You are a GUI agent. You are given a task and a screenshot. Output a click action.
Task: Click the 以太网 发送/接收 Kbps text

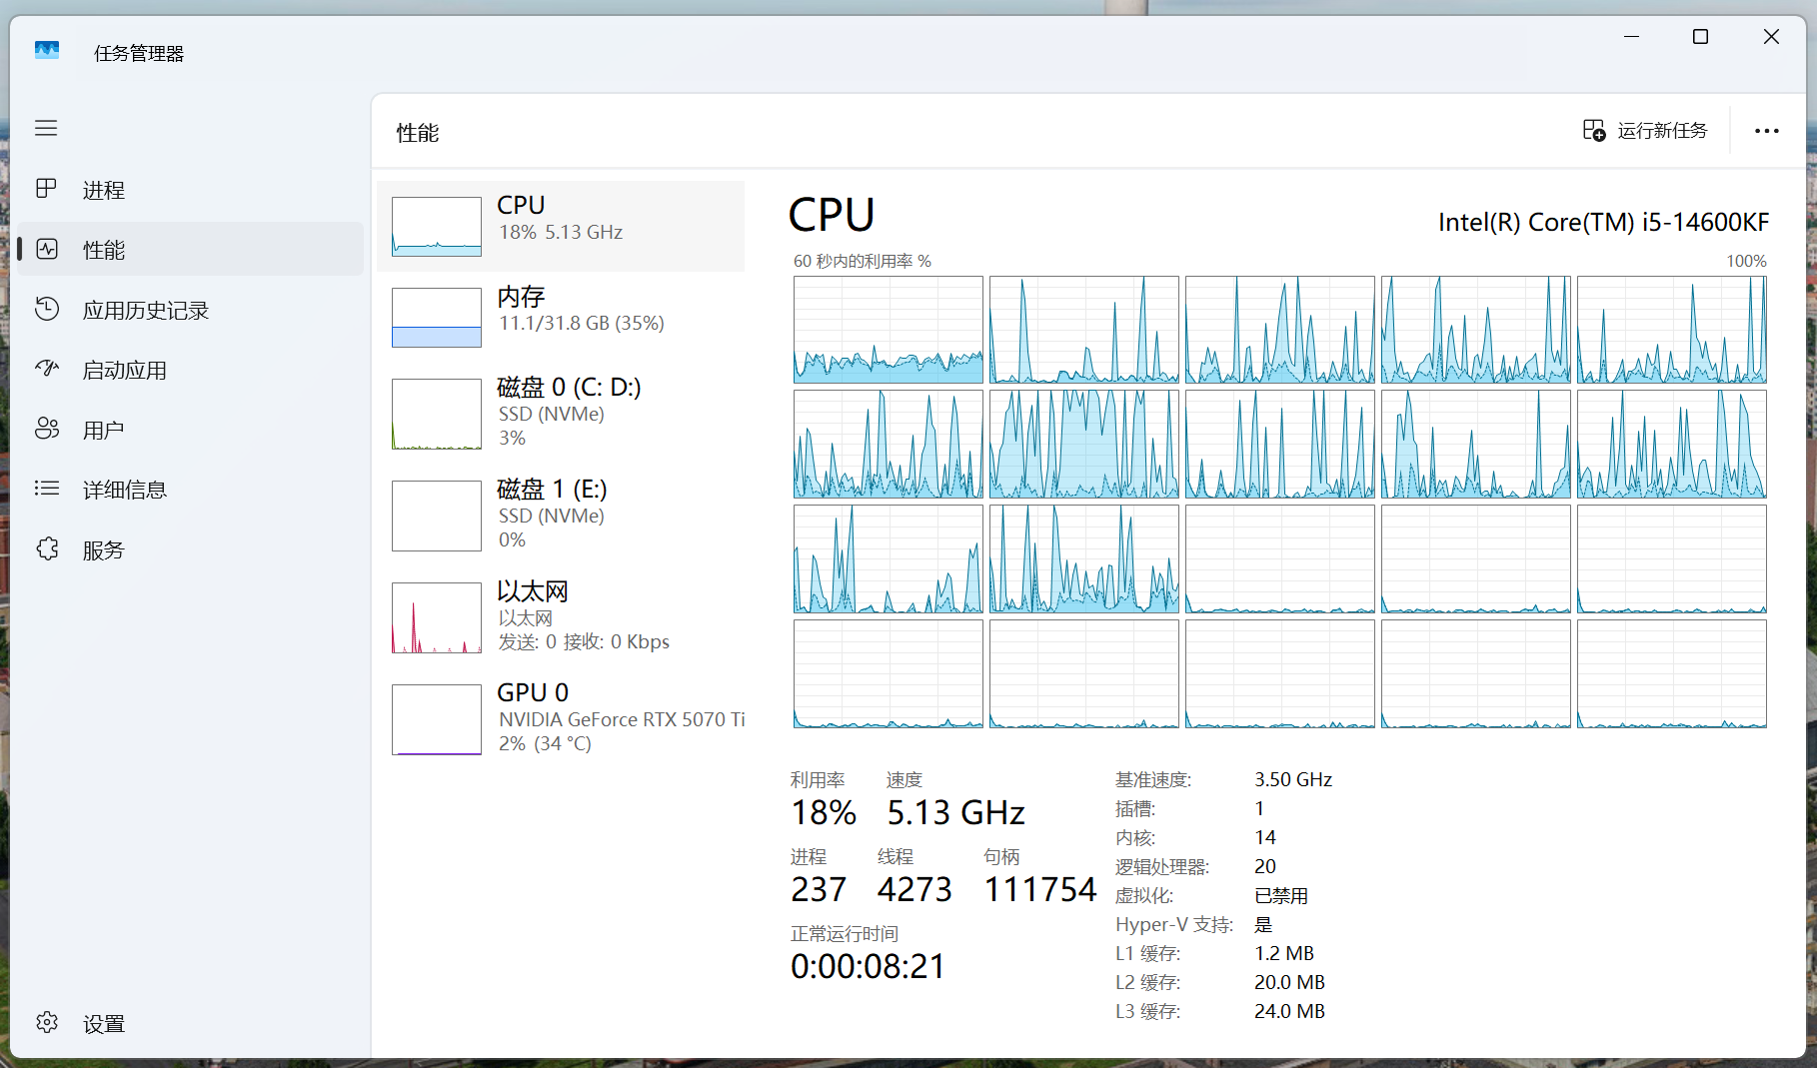click(x=584, y=641)
